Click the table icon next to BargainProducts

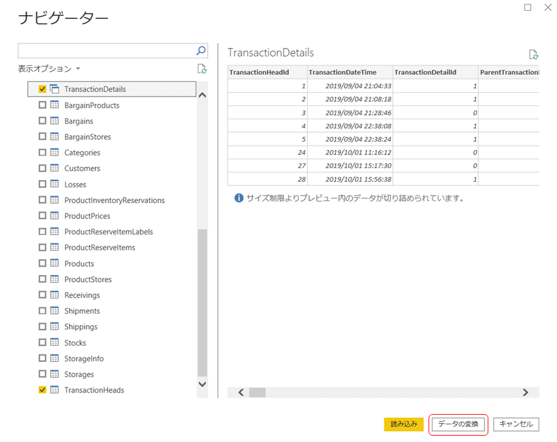pyautogui.click(x=54, y=105)
